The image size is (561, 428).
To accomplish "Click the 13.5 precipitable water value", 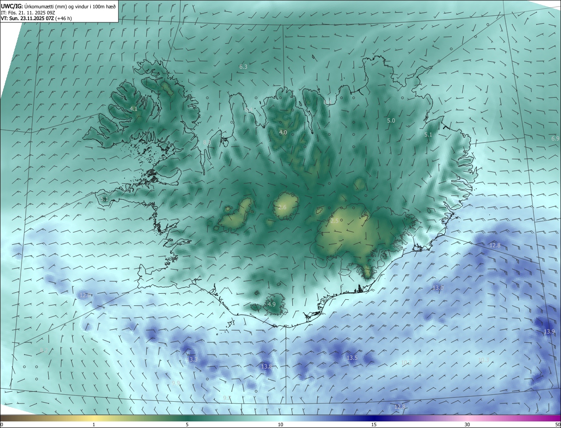I will [352, 358].
